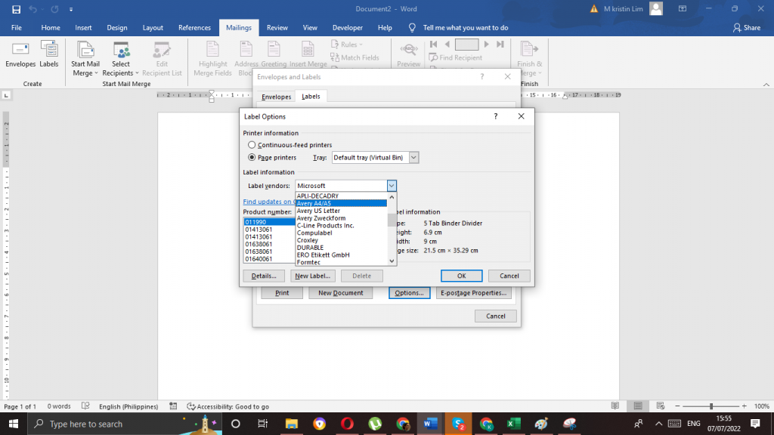The width and height of the screenshot is (774, 435).
Task: Switch to Read Mode view icon
Action: [x=615, y=406]
